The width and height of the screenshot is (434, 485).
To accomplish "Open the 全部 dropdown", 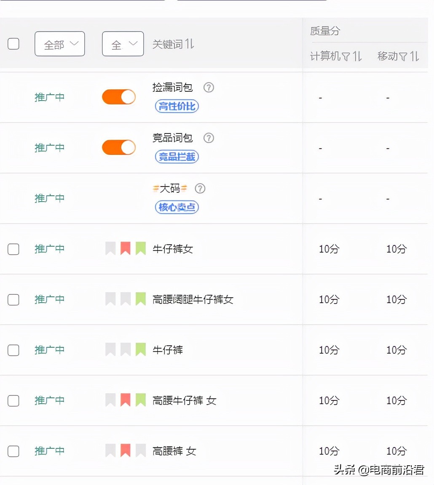I will 59,43.
